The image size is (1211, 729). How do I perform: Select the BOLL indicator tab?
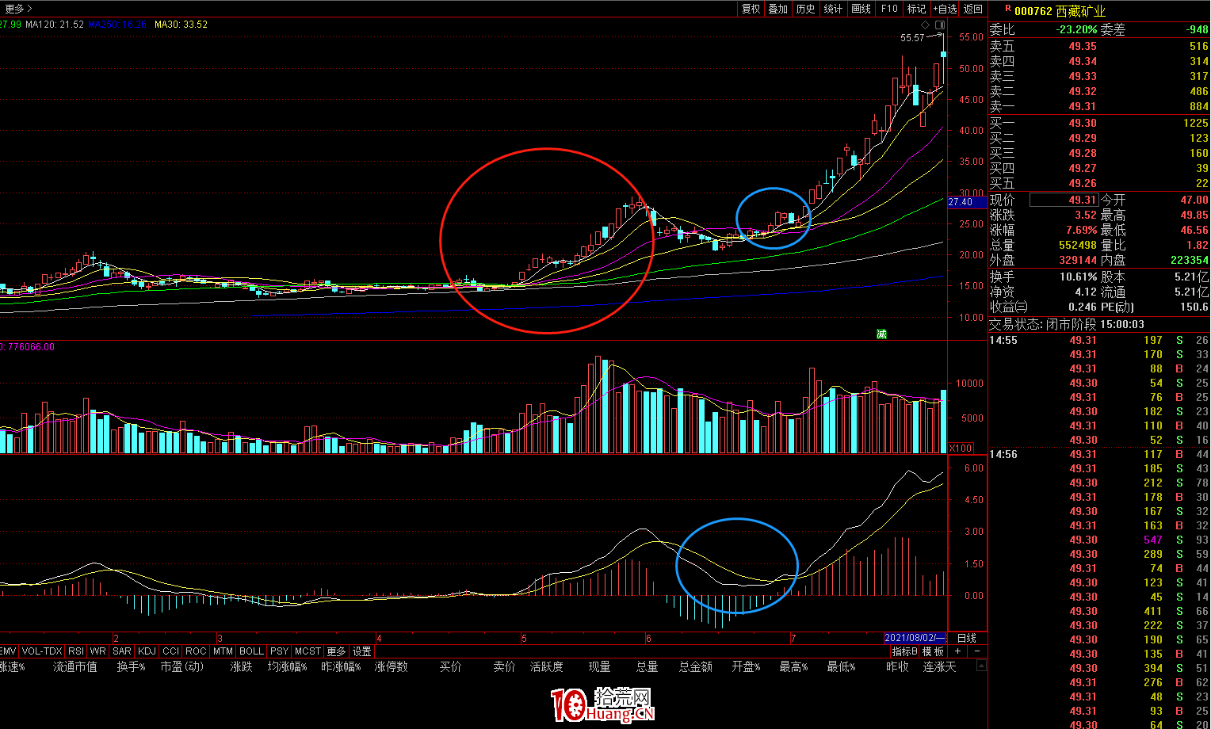click(x=251, y=651)
